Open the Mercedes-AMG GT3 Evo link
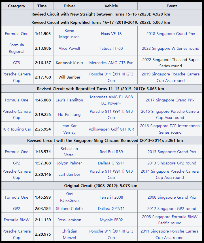 coord(111,63)
